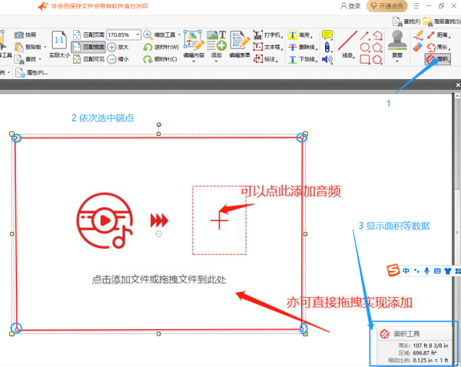Select the polyline shape tool
This screenshot has height=367, width=461.
377,35
